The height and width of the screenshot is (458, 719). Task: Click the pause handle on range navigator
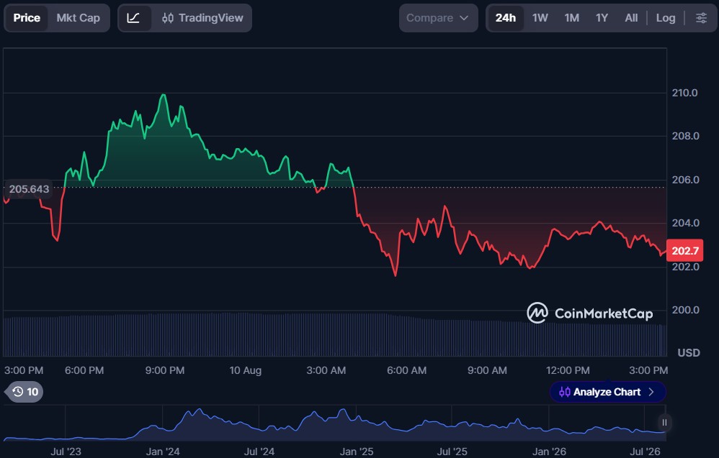pos(664,423)
